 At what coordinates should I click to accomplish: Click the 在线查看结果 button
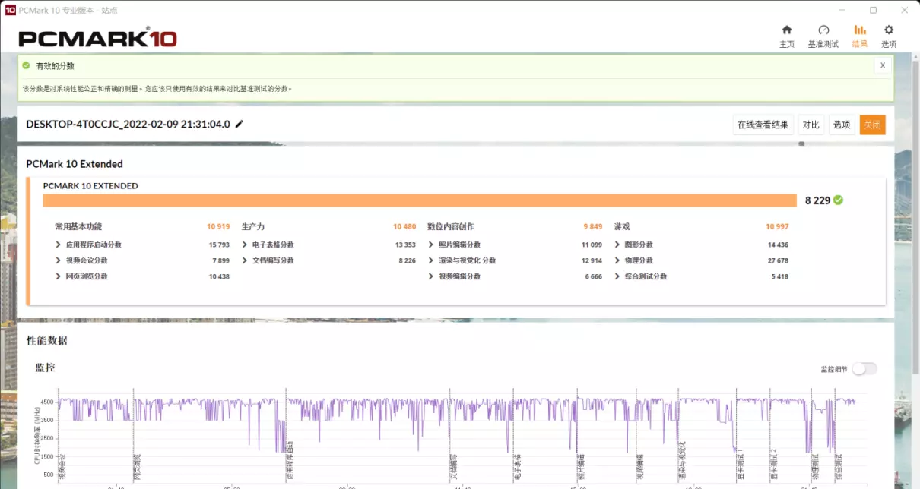[763, 125]
